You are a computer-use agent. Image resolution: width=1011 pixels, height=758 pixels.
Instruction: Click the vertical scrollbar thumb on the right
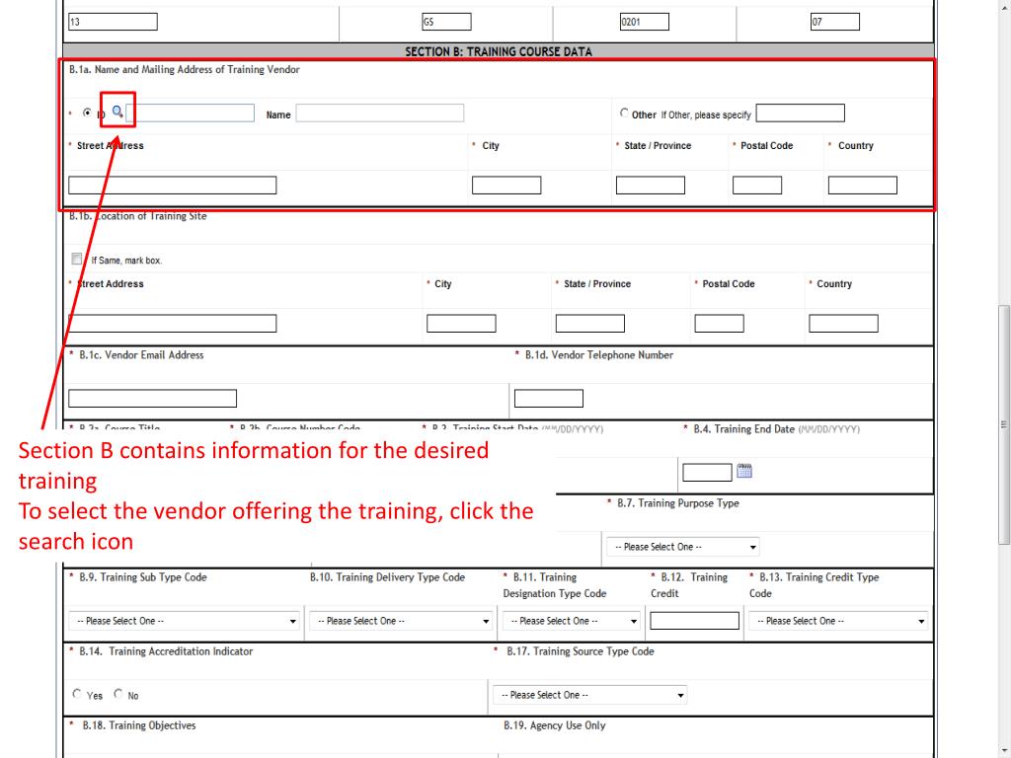[x=1003, y=425]
